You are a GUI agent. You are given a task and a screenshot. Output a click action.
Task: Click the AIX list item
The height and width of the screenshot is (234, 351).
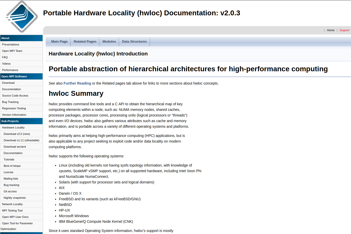(x=62, y=188)
